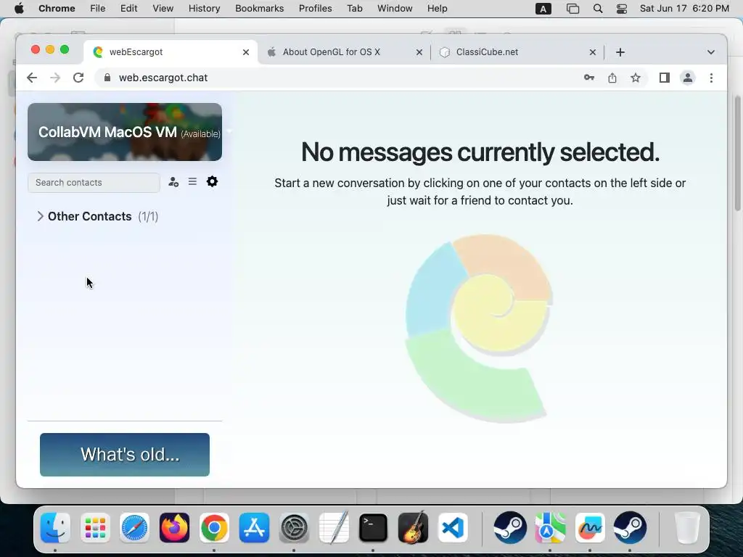Go back with the browser back arrow
The width and height of the screenshot is (743, 557).
pyautogui.click(x=32, y=78)
